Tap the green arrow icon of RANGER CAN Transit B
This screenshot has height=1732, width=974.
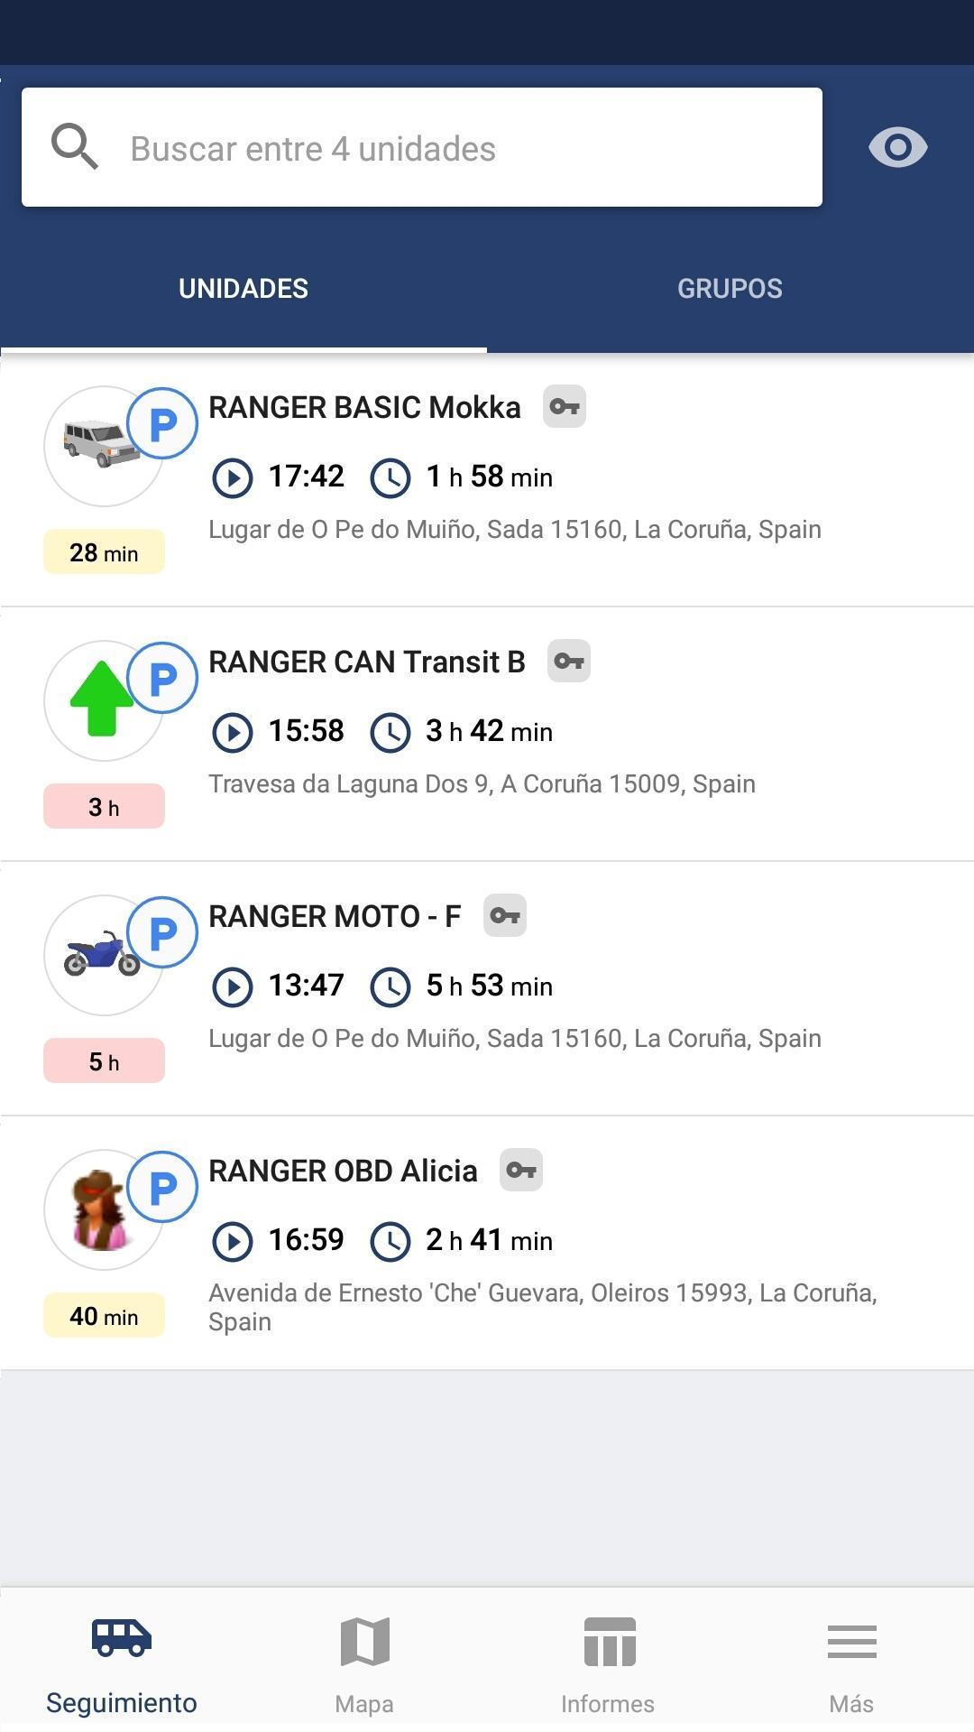click(x=102, y=699)
